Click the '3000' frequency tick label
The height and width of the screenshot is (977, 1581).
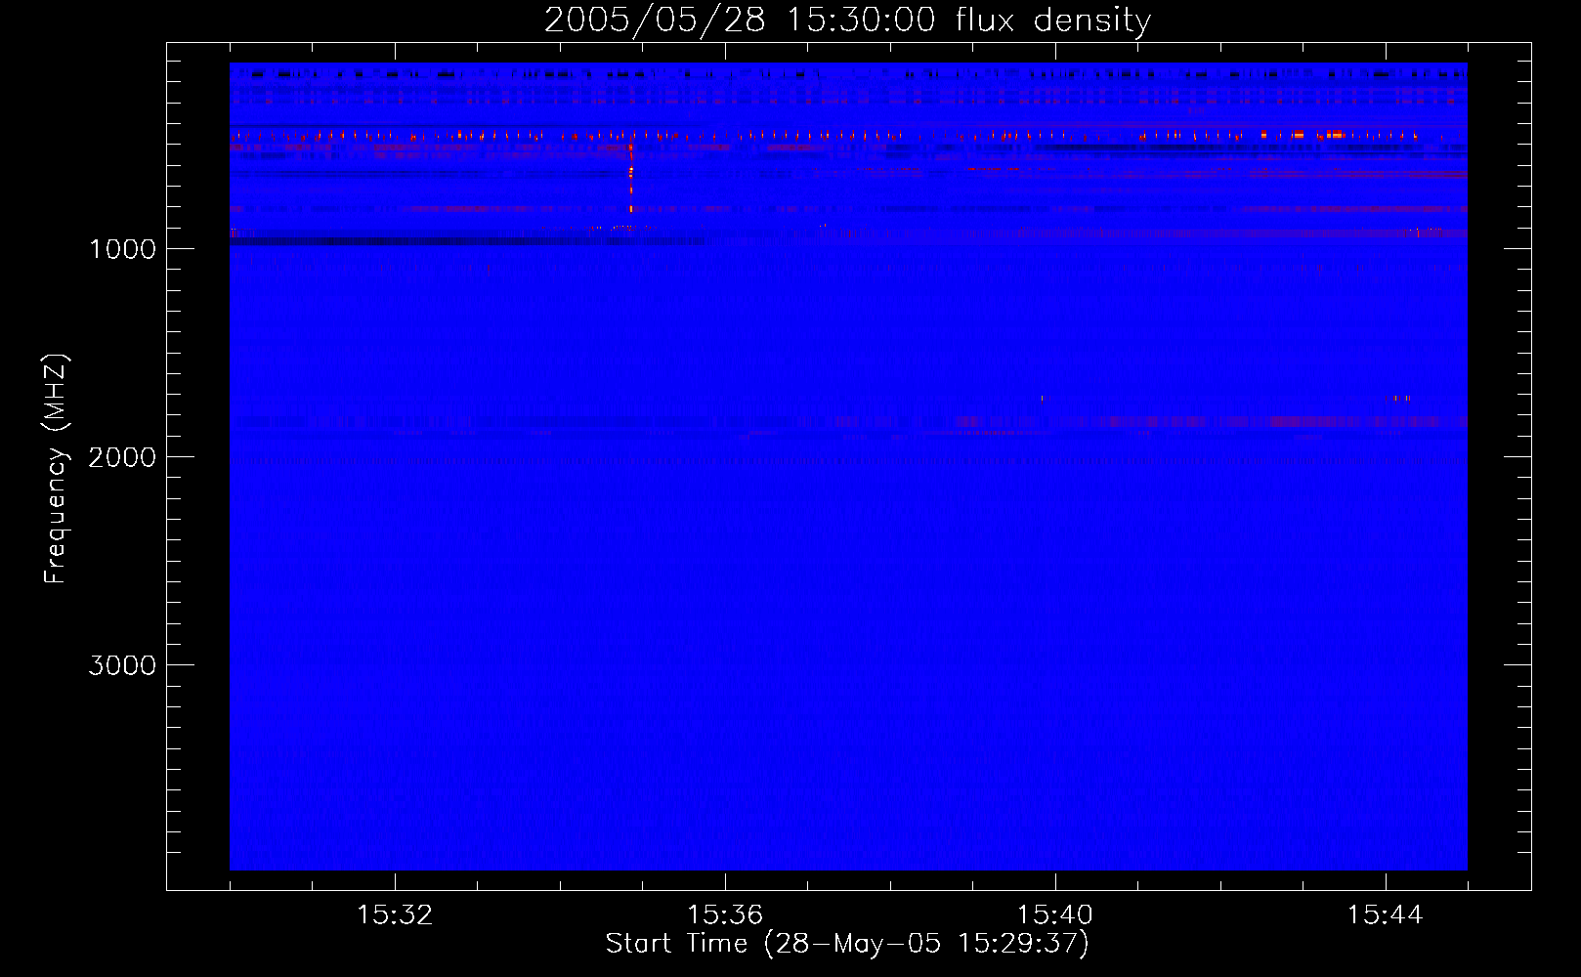tap(122, 665)
